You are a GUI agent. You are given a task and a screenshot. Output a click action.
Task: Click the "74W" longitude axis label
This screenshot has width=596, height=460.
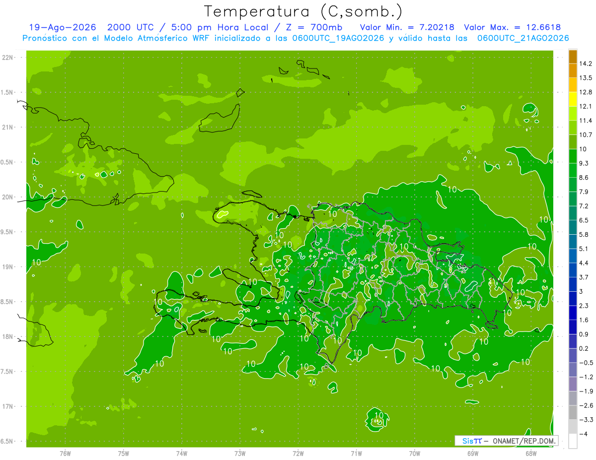[x=182, y=454]
